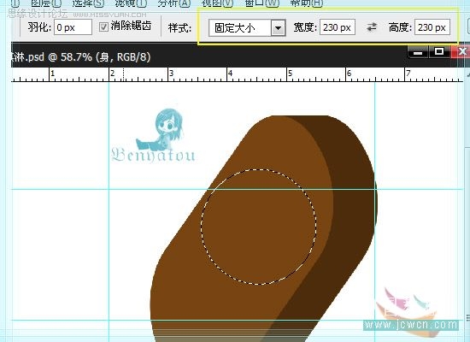Toggle the 消除锯齿 anti-alias checkbox
The height and width of the screenshot is (342, 470).
[x=103, y=27]
